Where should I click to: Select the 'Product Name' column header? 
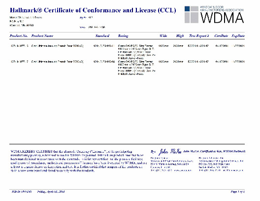coord(42,36)
